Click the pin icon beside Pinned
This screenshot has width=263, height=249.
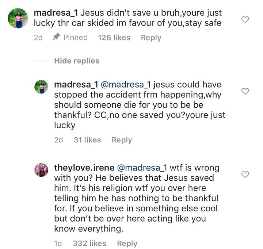point(56,37)
